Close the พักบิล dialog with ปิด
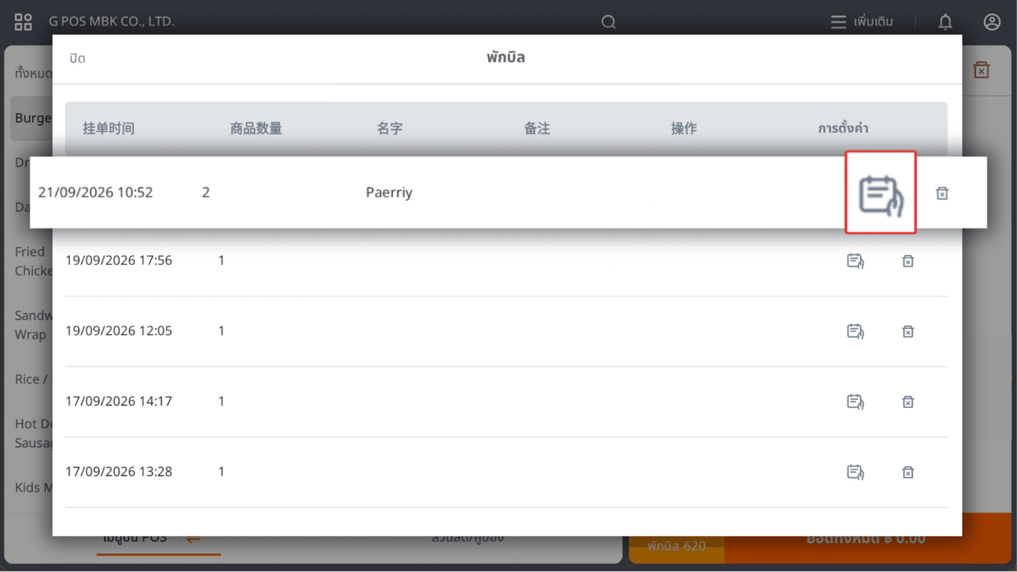This screenshot has height=572, width=1017. pos(77,58)
